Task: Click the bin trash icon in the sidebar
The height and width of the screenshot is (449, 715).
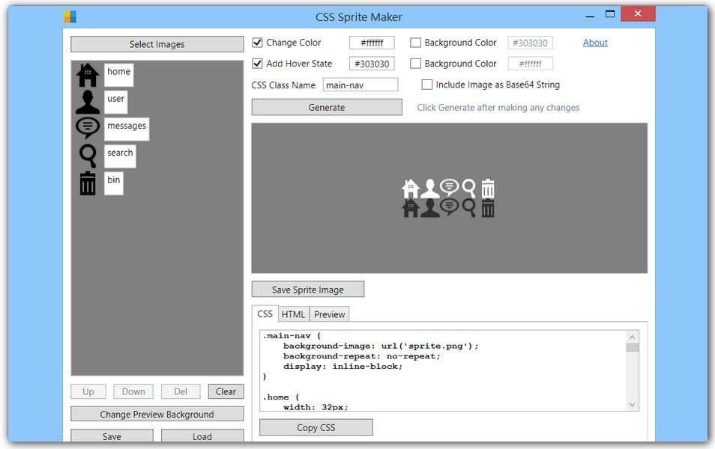Action: coord(87,182)
